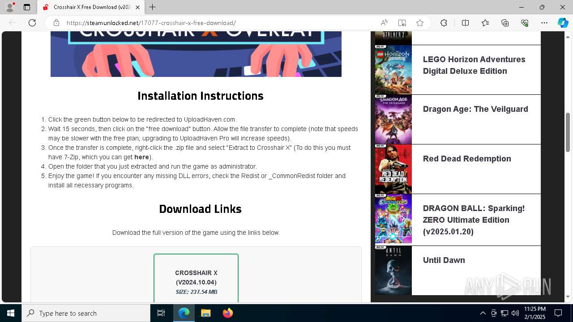Open Task View on taskbar
Viewport: 573px width, 322px height.
pyautogui.click(x=161, y=313)
